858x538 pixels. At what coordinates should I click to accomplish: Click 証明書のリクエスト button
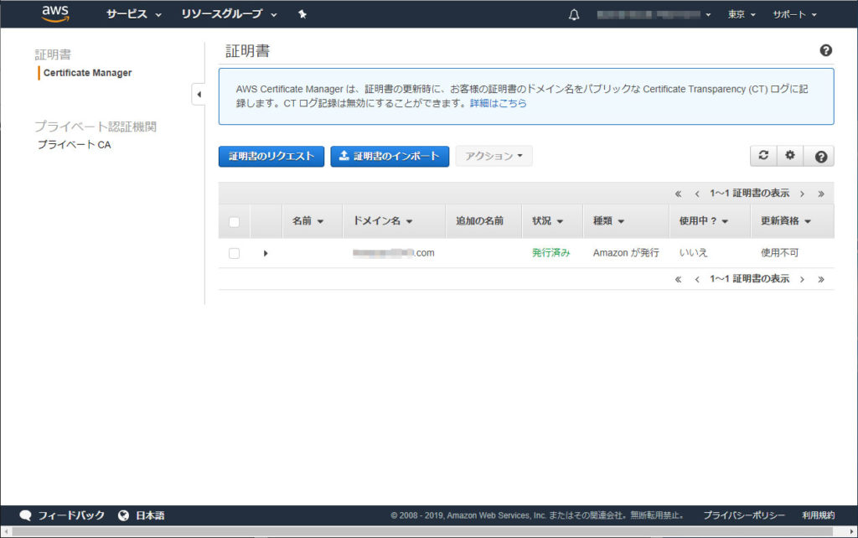271,156
